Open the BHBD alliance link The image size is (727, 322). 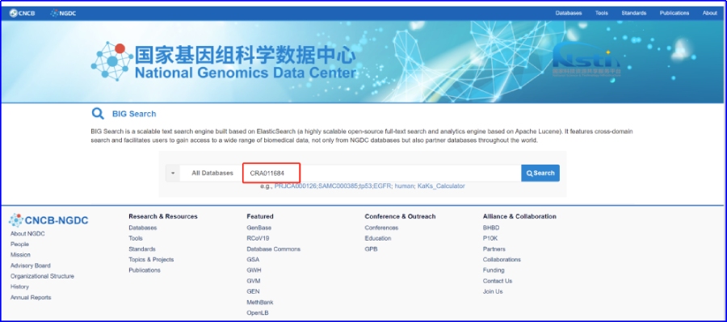pyautogui.click(x=491, y=228)
